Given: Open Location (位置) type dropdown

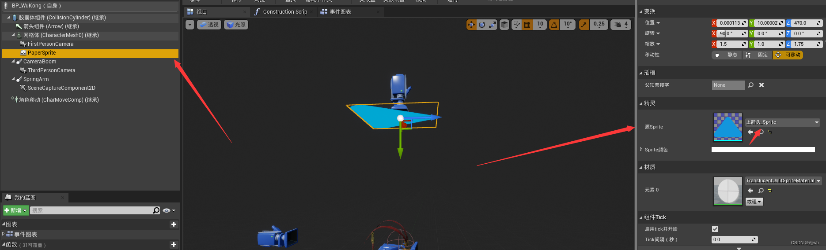Looking at the screenshot, I should click(x=652, y=23).
